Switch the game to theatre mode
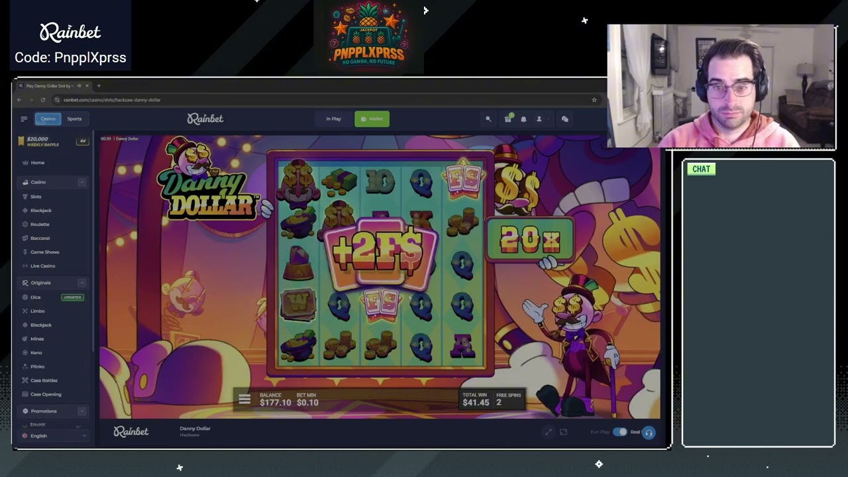 tap(563, 433)
